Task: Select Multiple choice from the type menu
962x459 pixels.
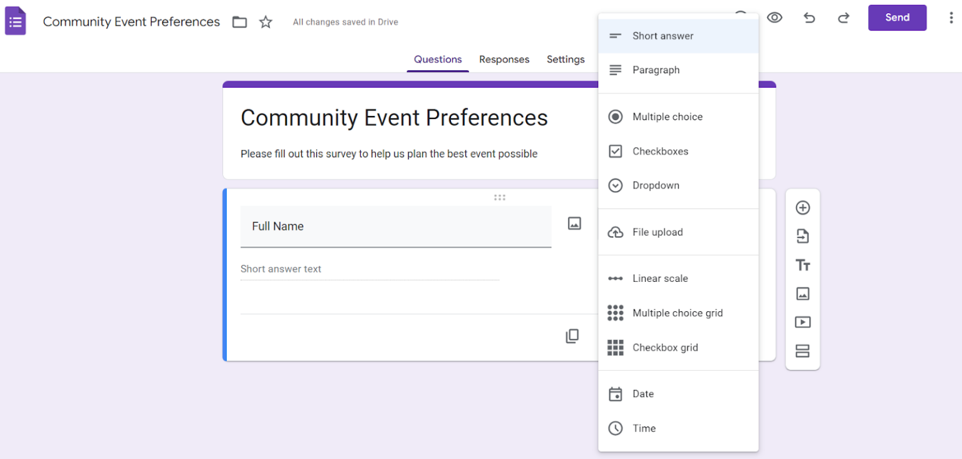Action: [x=666, y=116]
